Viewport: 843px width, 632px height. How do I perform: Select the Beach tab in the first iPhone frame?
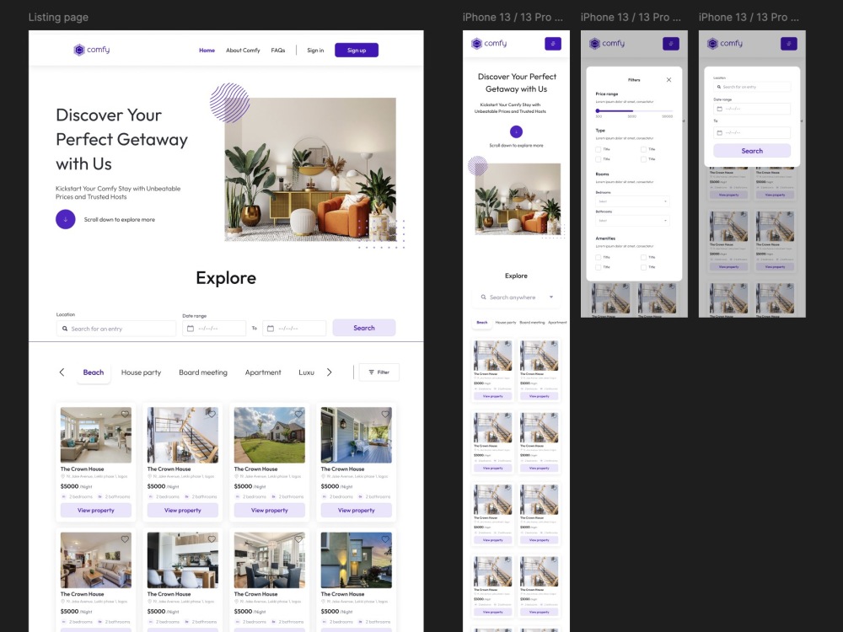482,323
